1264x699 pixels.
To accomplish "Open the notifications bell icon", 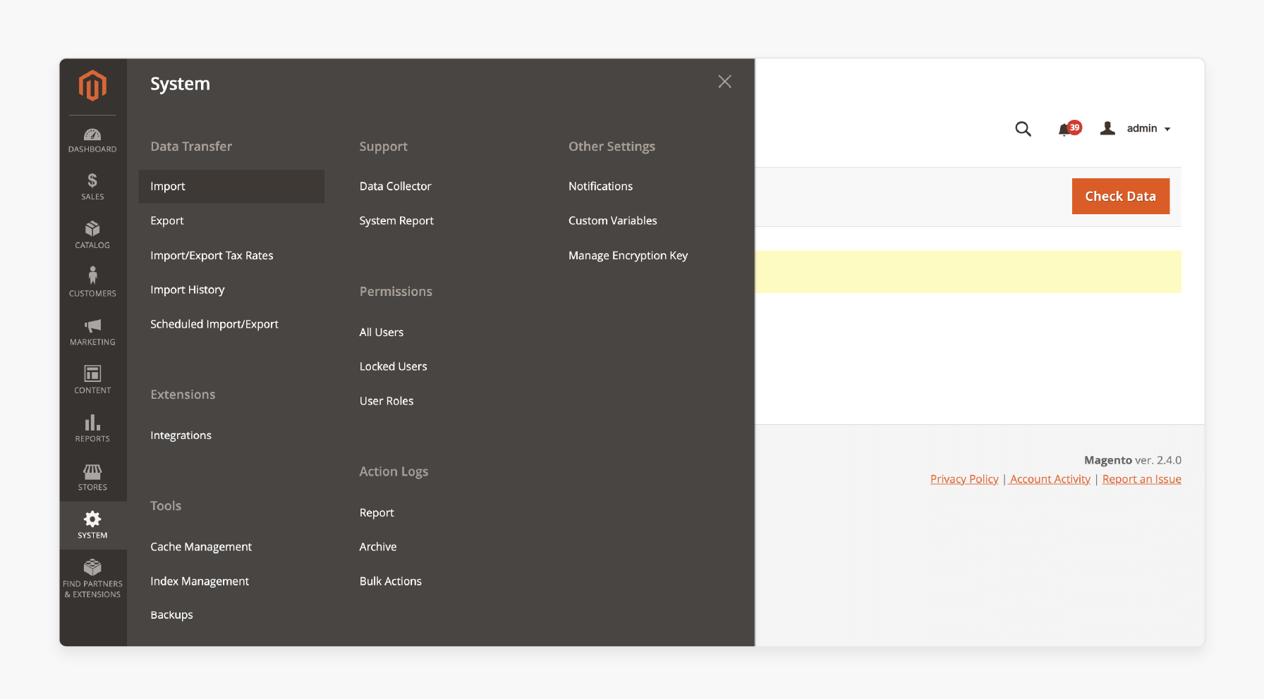I will 1064,130.
